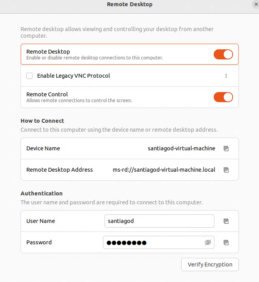Open the Legacy VNC three-dot options menu
Image resolution: width=259 pixels, height=282 pixels.
pyautogui.click(x=226, y=76)
